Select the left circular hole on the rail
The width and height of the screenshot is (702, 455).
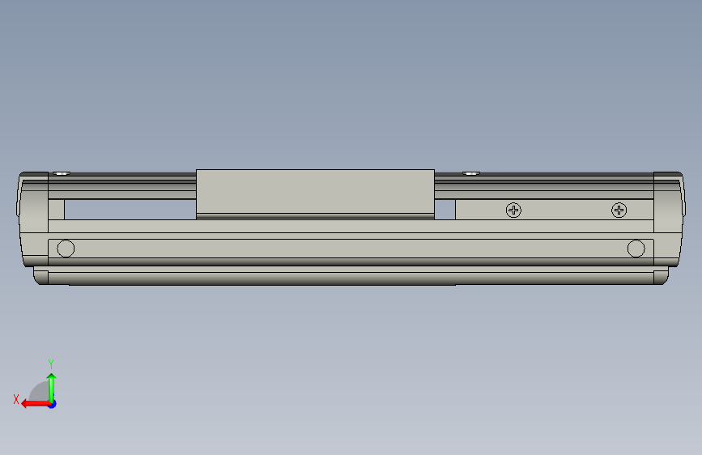pos(66,249)
